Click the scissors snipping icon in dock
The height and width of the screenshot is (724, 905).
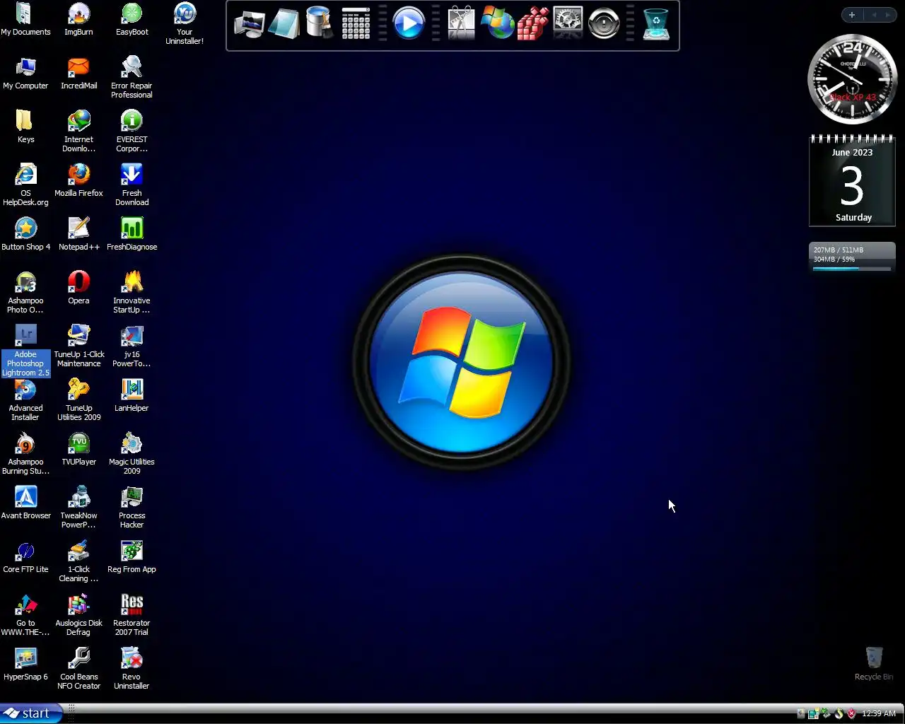pos(462,24)
